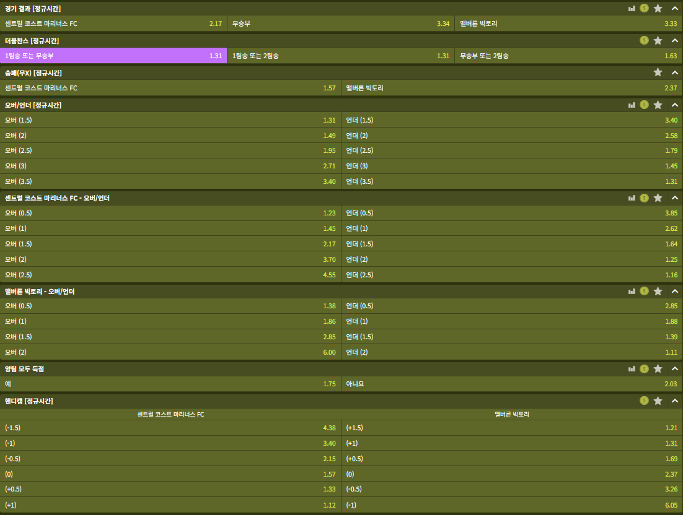Toggle favorite star on 핸디캡 section
This screenshot has height=515, width=683.
658,401
